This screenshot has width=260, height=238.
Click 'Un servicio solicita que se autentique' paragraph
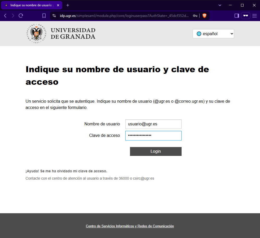[x=128, y=104]
